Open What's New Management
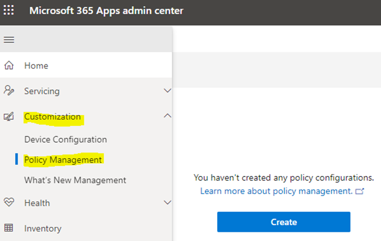This screenshot has width=381, height=241. (75, 180)
